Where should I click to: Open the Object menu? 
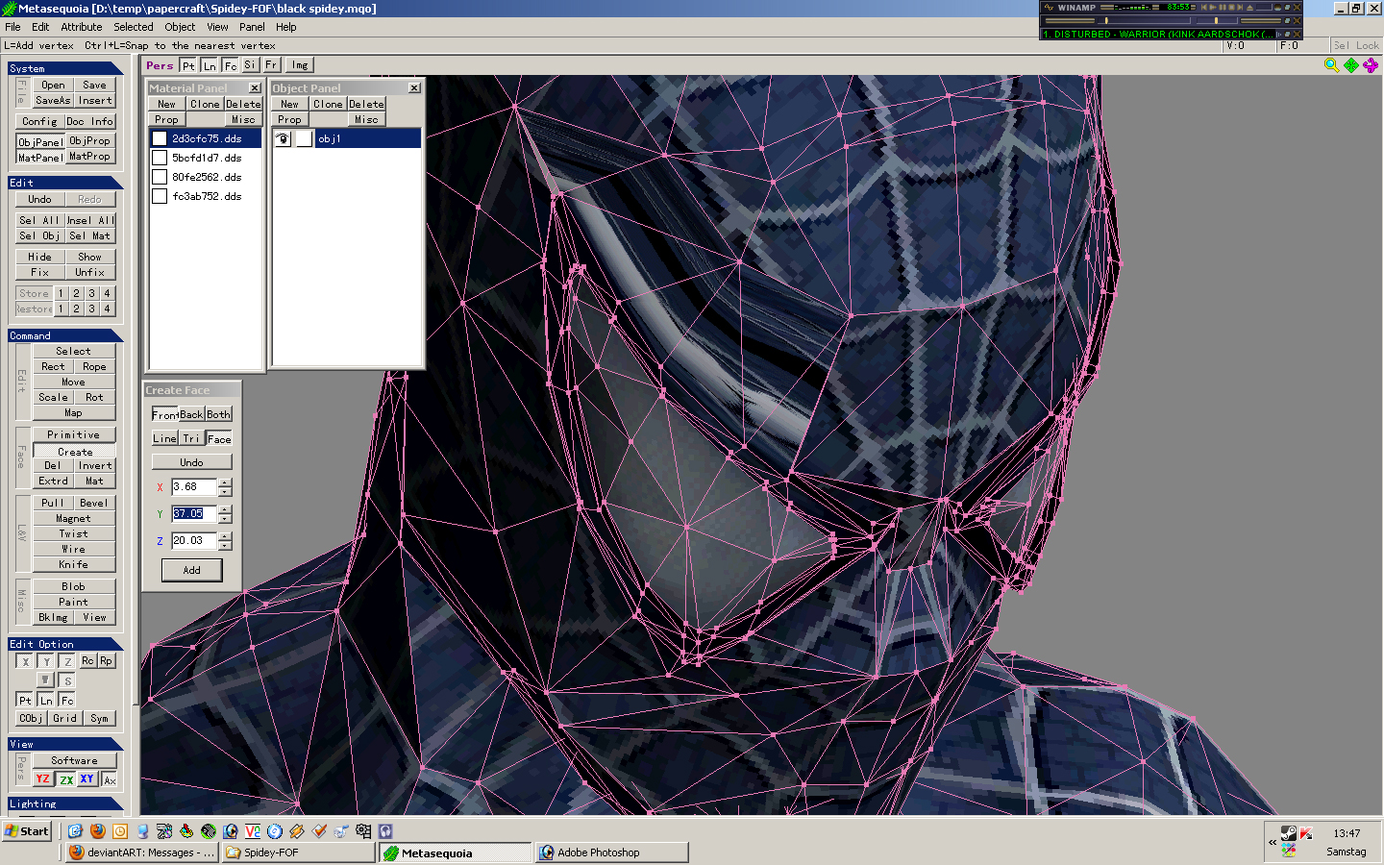[x=180, y=27]
